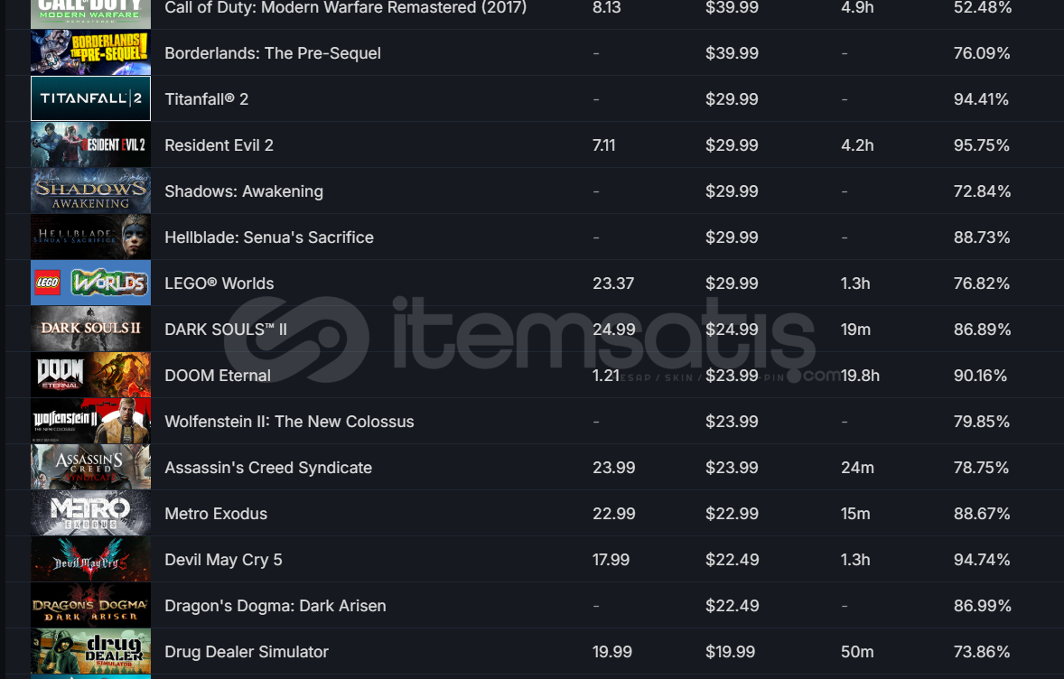Open Wolfenstein II: The New Colossus title
The image size is (1064, 679).
click(289, 422)
